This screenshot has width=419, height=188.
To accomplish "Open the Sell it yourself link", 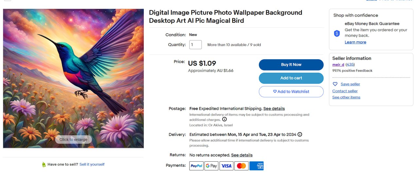I will (92, 165).
